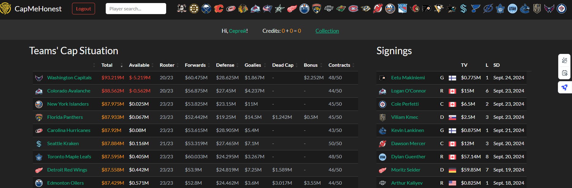
Task: Open Dawson Mercer signing link
Action: (408, 144)
